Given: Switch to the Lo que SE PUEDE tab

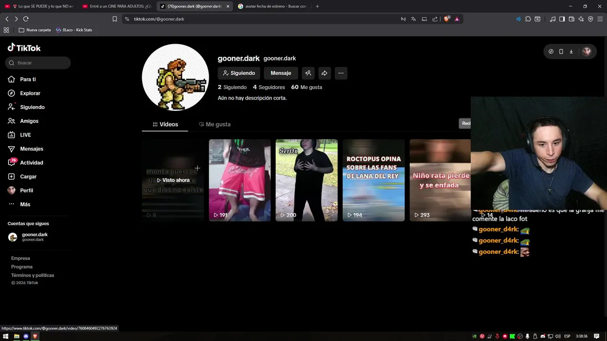Looking at the screenshot, I should [x=39, y=6].
